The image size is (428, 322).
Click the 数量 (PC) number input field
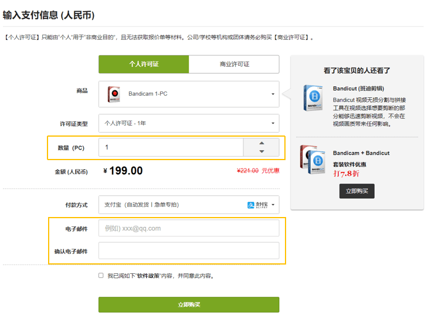pos(171,147)
